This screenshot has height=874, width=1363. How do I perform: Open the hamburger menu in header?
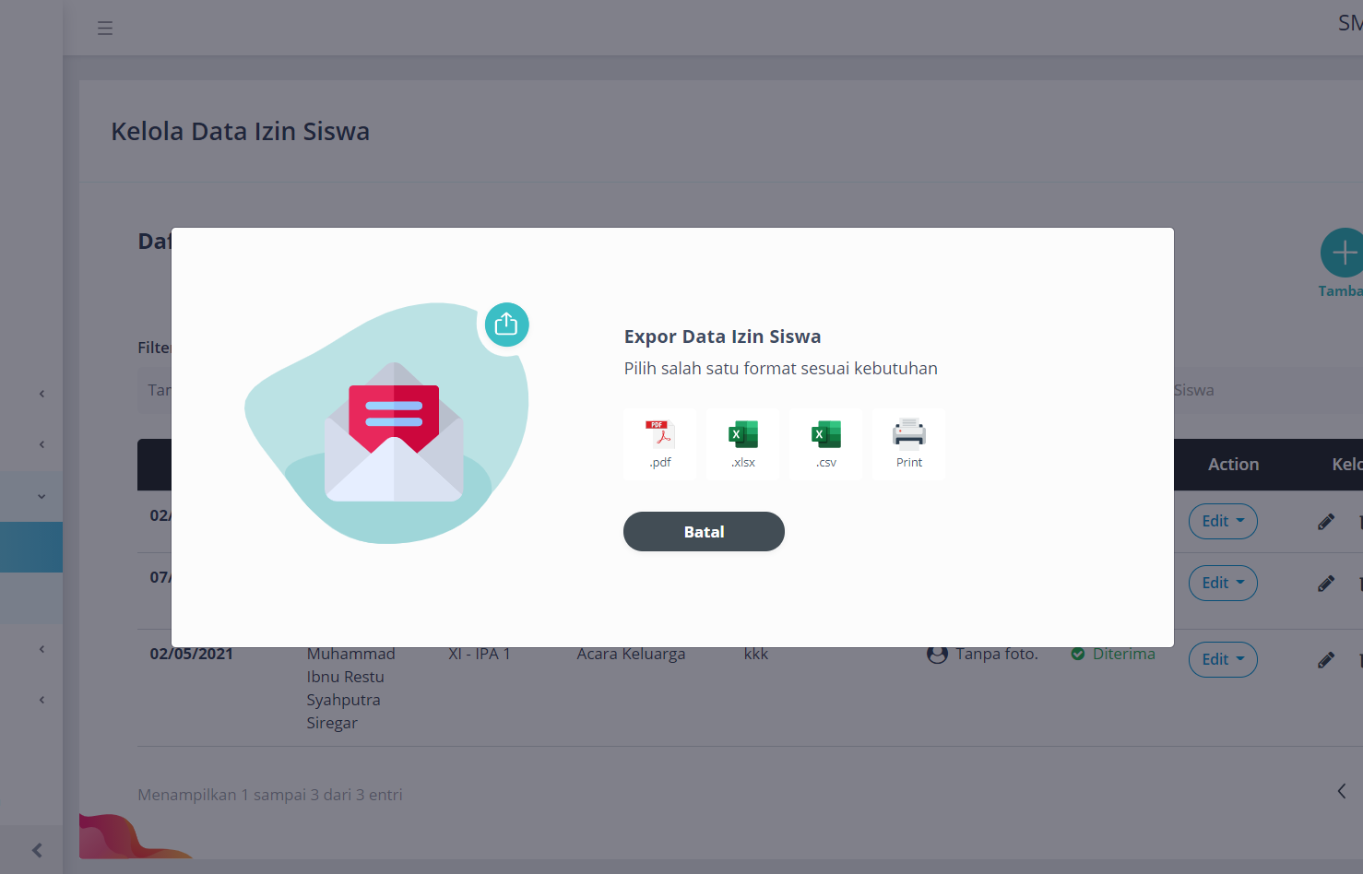pyautogui.click(x=105, y=29)
